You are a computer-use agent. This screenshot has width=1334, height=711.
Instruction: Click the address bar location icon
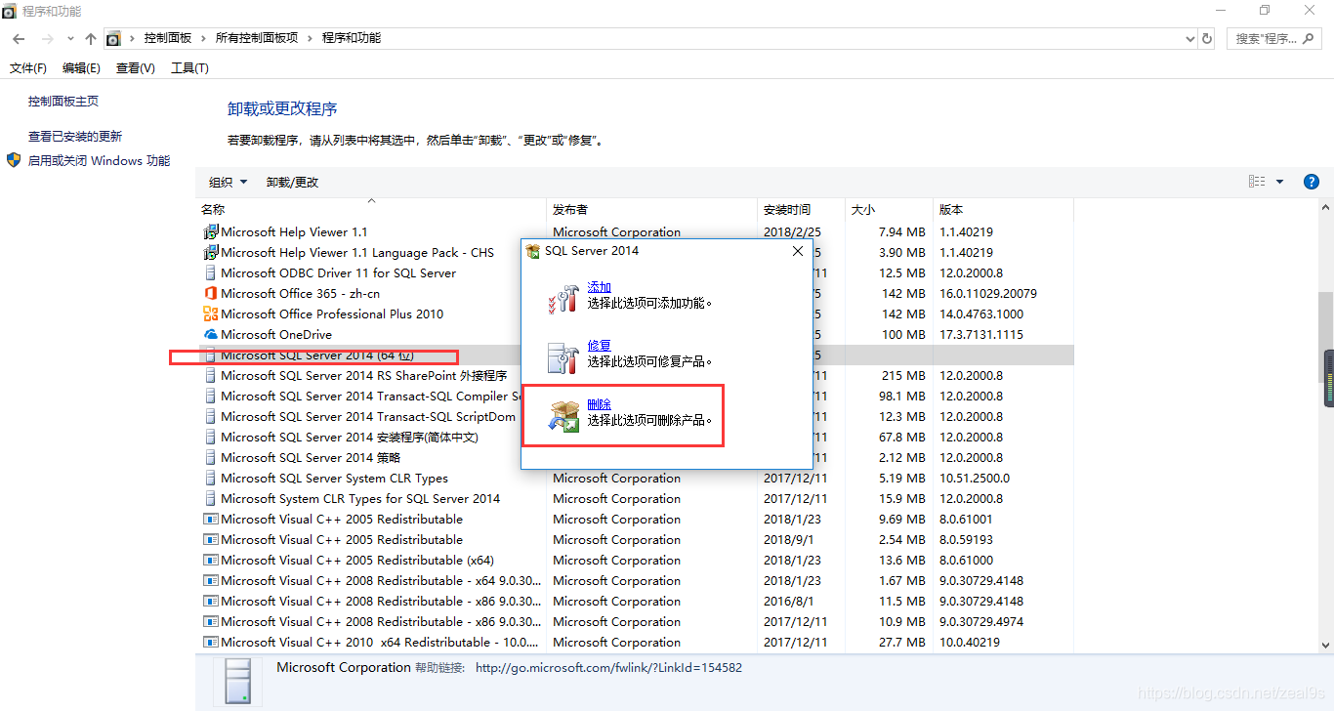pos(113,39)
